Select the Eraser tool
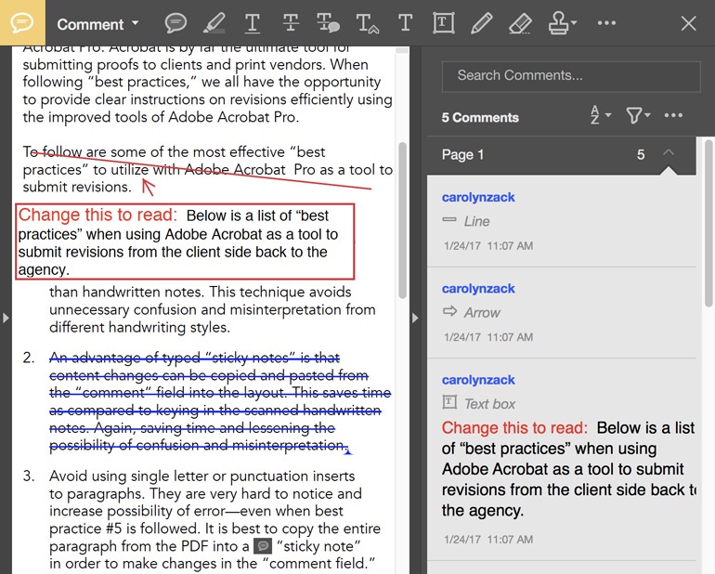 tap(520, 23)
